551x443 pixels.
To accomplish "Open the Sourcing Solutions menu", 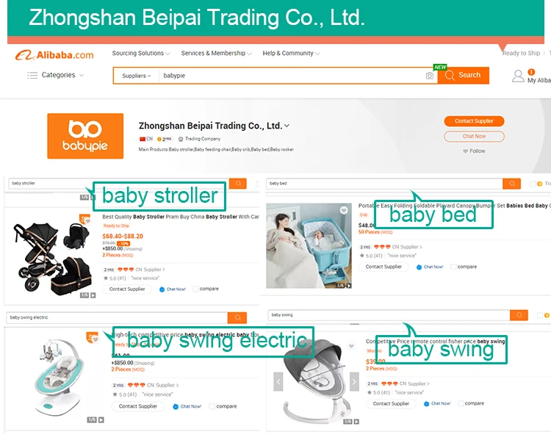I will pyautogui.click(x=141, y=54).
